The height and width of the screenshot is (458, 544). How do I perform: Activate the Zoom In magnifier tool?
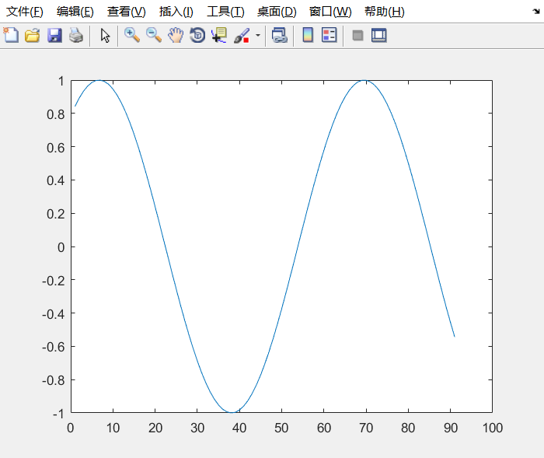(132, 35)
